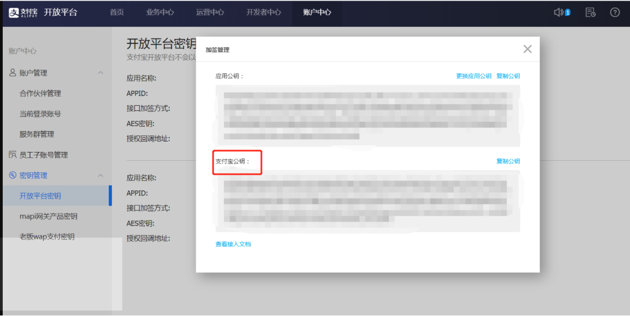Copy the 应用公钥 with 复制公钥
The image size is (630, 316).
(x=508, y=76)
